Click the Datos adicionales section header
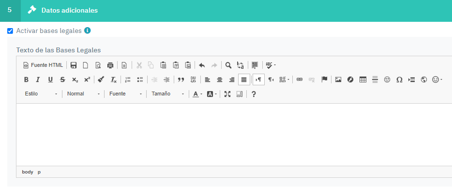 pyautogui.click(x=226, y=11)
